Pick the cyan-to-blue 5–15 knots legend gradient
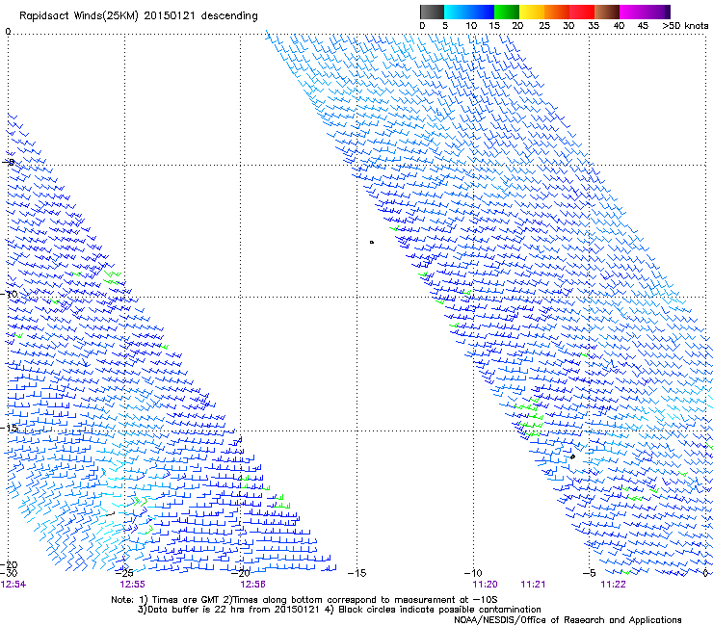This screenshot has width=713, height=626. [469, 12]
